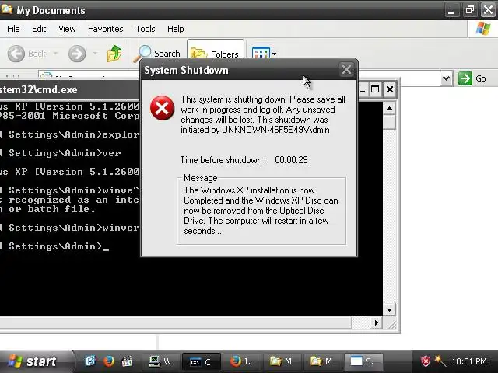
Task: Click the command prompt cursor line
Action: (54, 246)
